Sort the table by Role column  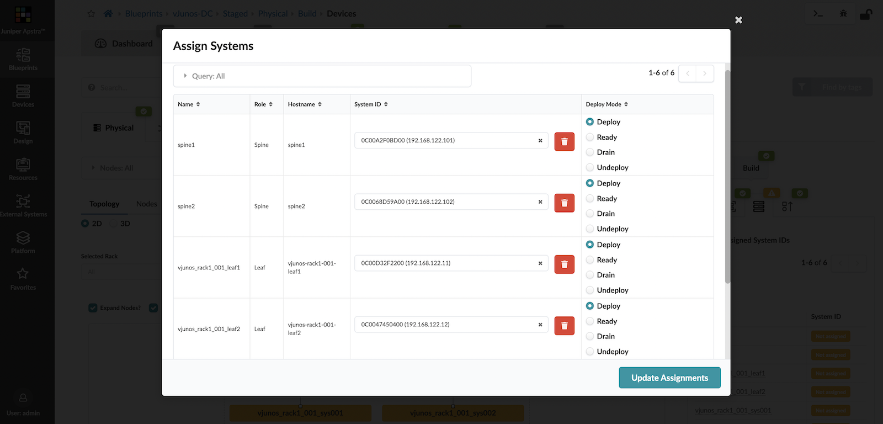pyautogui.click(x=263, y=104)
